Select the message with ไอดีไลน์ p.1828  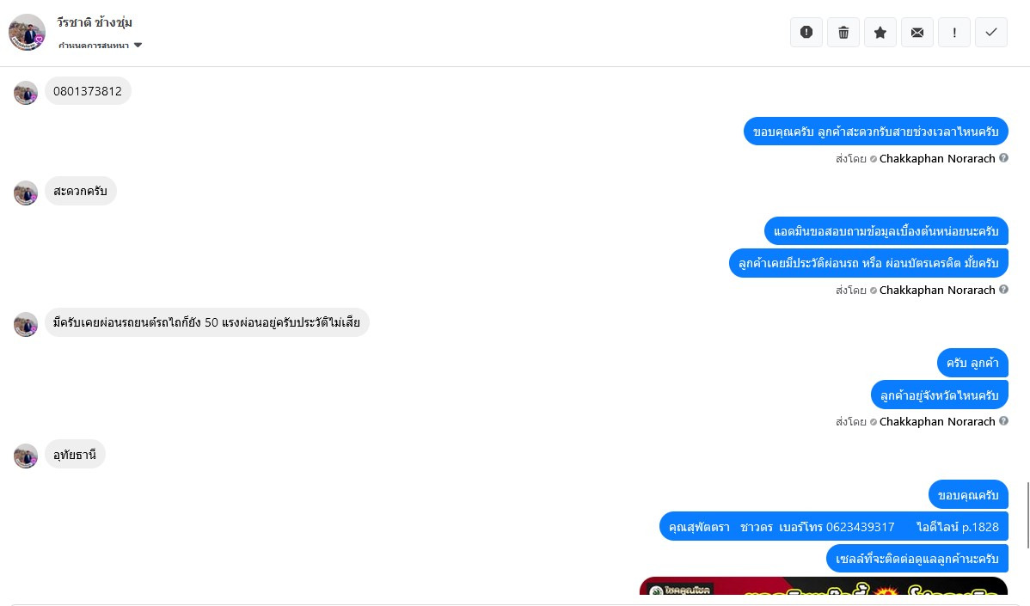[834, 527]
